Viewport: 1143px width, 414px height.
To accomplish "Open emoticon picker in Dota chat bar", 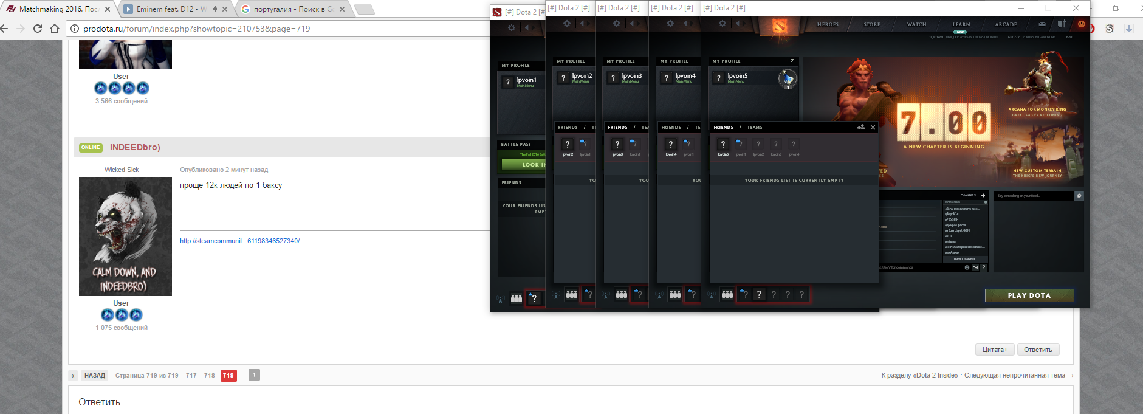I will coord(967,267).
